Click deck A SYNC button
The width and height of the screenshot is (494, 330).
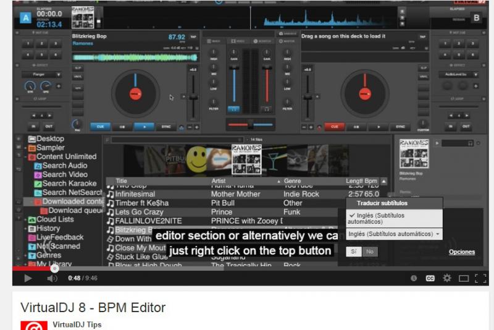(x=166, y=127)
